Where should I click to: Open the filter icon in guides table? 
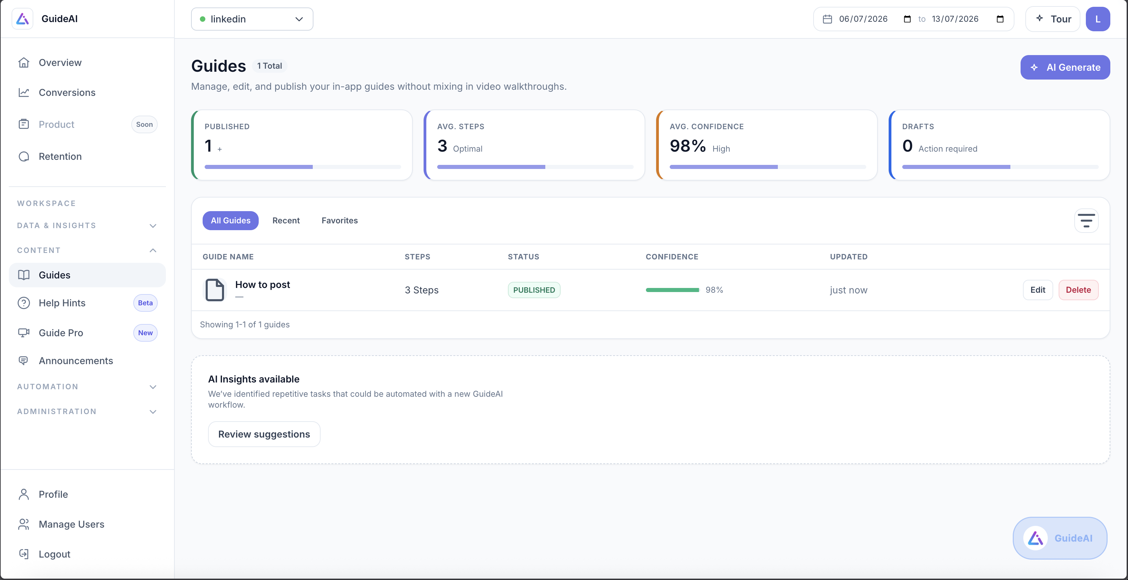click(x=1087, y=221)
